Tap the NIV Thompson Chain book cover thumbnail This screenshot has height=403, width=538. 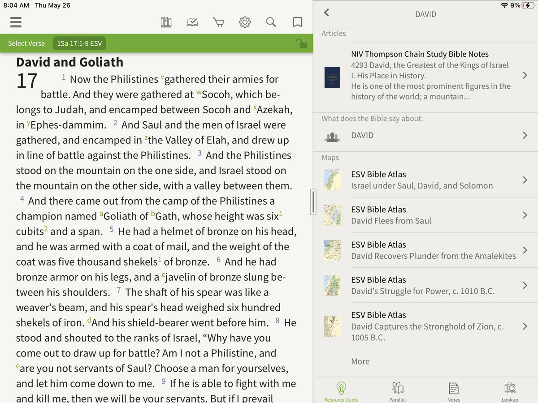click(332, 77)
